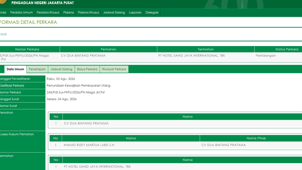Switch to the Jadwal Sidang tab
The width and height of the screenshot is (302, 170).
(61, 69)
